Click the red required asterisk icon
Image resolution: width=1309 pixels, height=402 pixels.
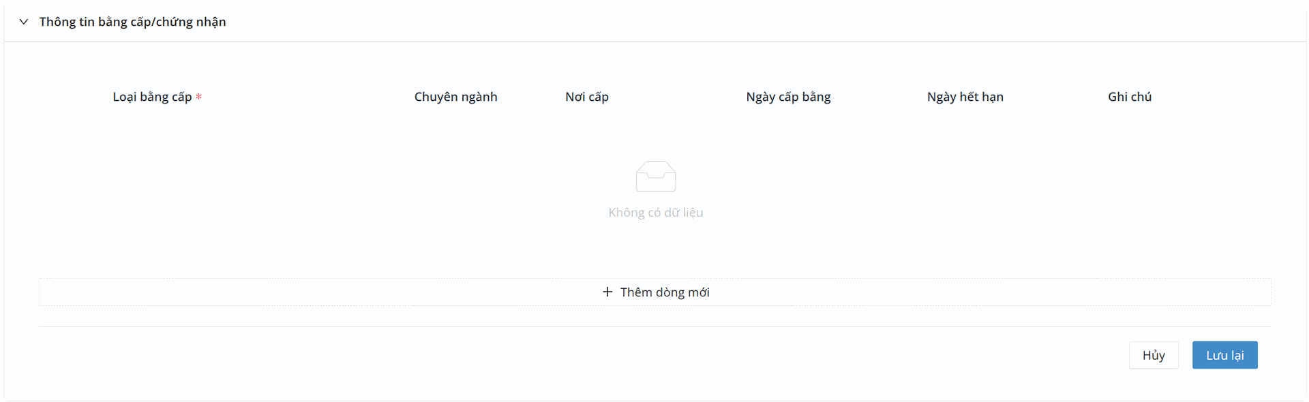(199, 97)
